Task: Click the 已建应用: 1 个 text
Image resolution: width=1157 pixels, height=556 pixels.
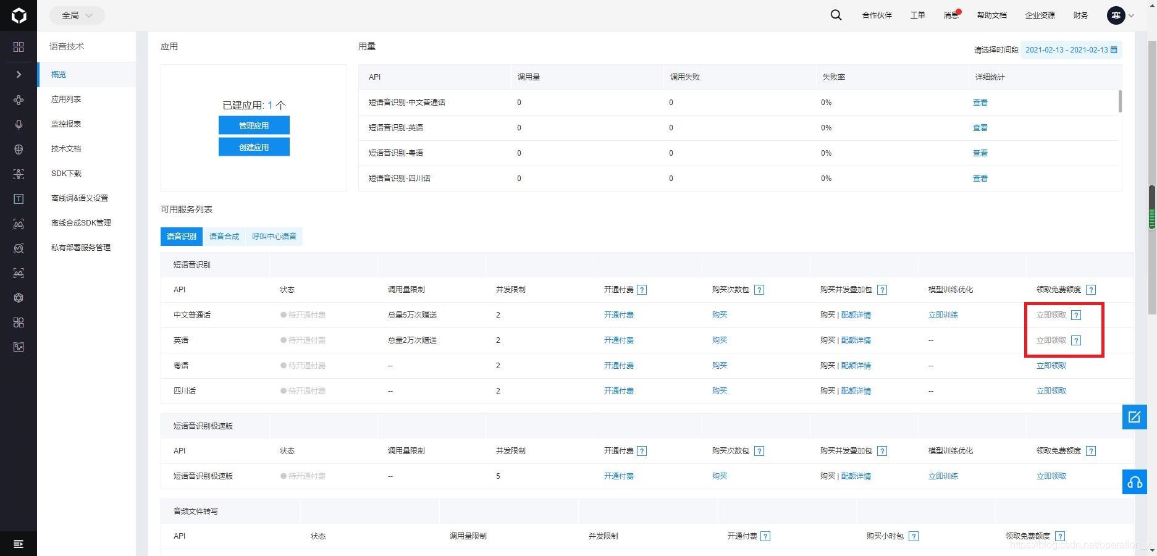Action: coord(254,106)
